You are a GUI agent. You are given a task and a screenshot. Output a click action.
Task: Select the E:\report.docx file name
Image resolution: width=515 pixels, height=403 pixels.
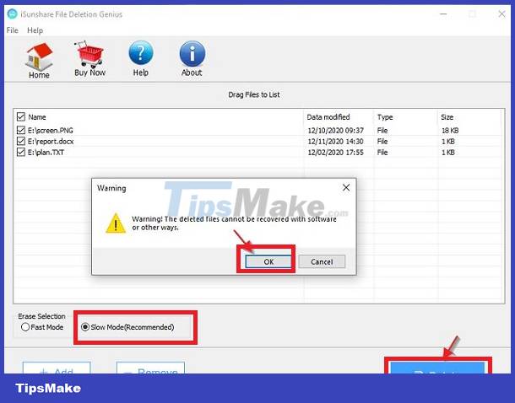pyautogui.click(x=51, y=142)
